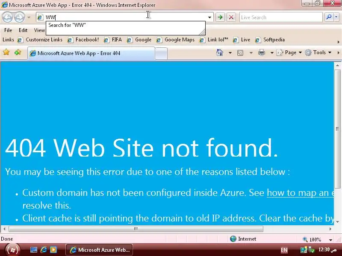Follow the "how to map an" hyperlink
This screenshot has width=342, height=256.
click(x=301, y=193)
